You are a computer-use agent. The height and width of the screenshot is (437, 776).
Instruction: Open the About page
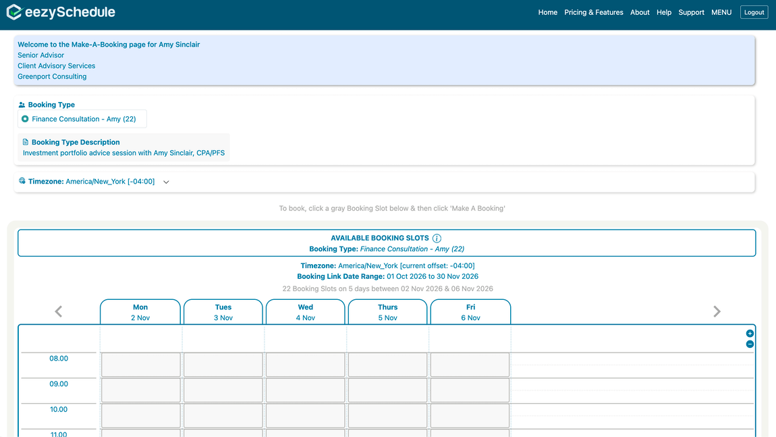(640, 12)
